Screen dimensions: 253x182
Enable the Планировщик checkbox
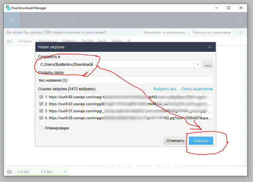click(41, 128)
